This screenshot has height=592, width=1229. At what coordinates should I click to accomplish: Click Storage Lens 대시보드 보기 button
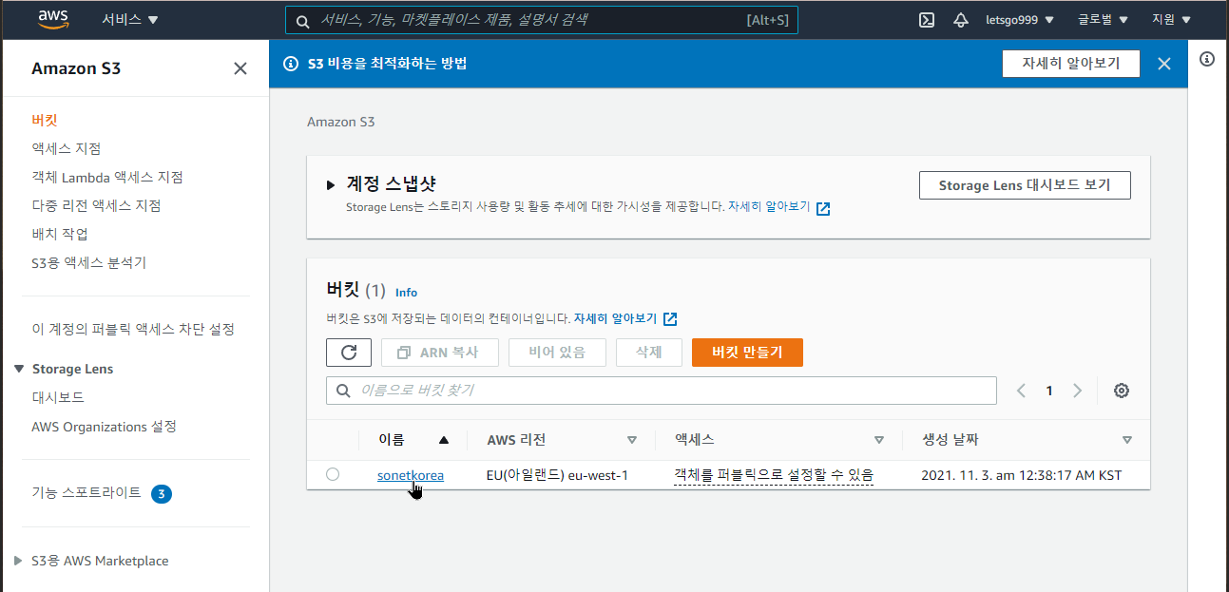click(x=1025, y=185)
